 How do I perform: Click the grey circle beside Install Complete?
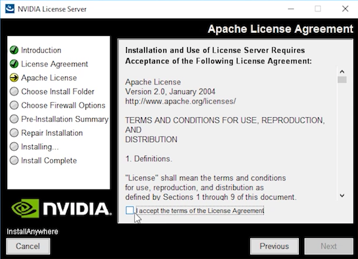(14, 160)
